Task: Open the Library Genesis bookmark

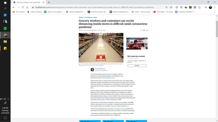Action: [35, 12]
